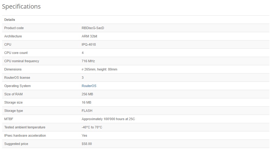Click the IPQ-4018 CPU value
The image size is (270, 152).
[x=88, y=45]
